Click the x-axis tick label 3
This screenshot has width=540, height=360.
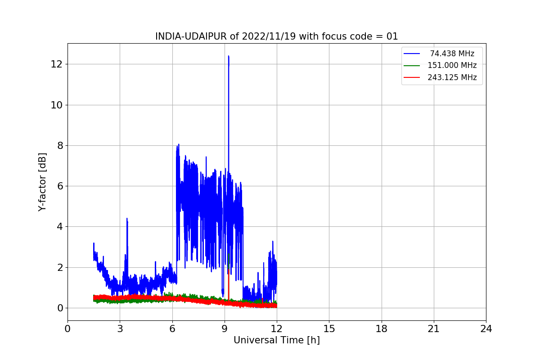[x=120, y=329]
